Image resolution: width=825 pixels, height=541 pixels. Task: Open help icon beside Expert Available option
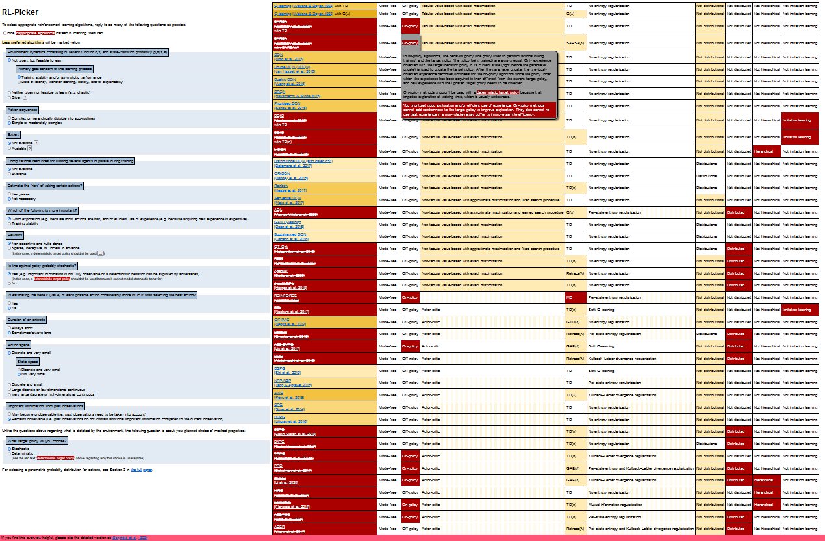click(30, 149)
